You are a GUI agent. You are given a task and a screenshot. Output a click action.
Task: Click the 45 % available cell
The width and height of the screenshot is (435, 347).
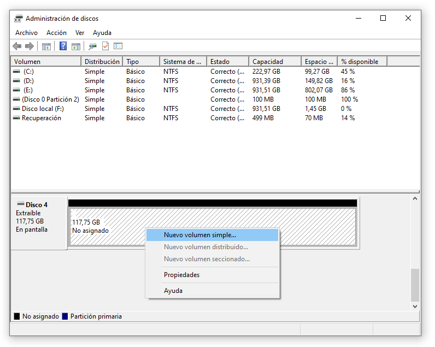click(x=348, y=72)
